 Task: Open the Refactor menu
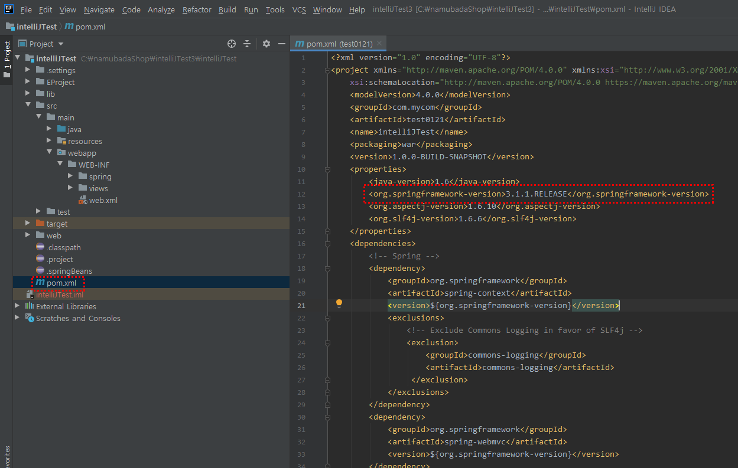197,9
